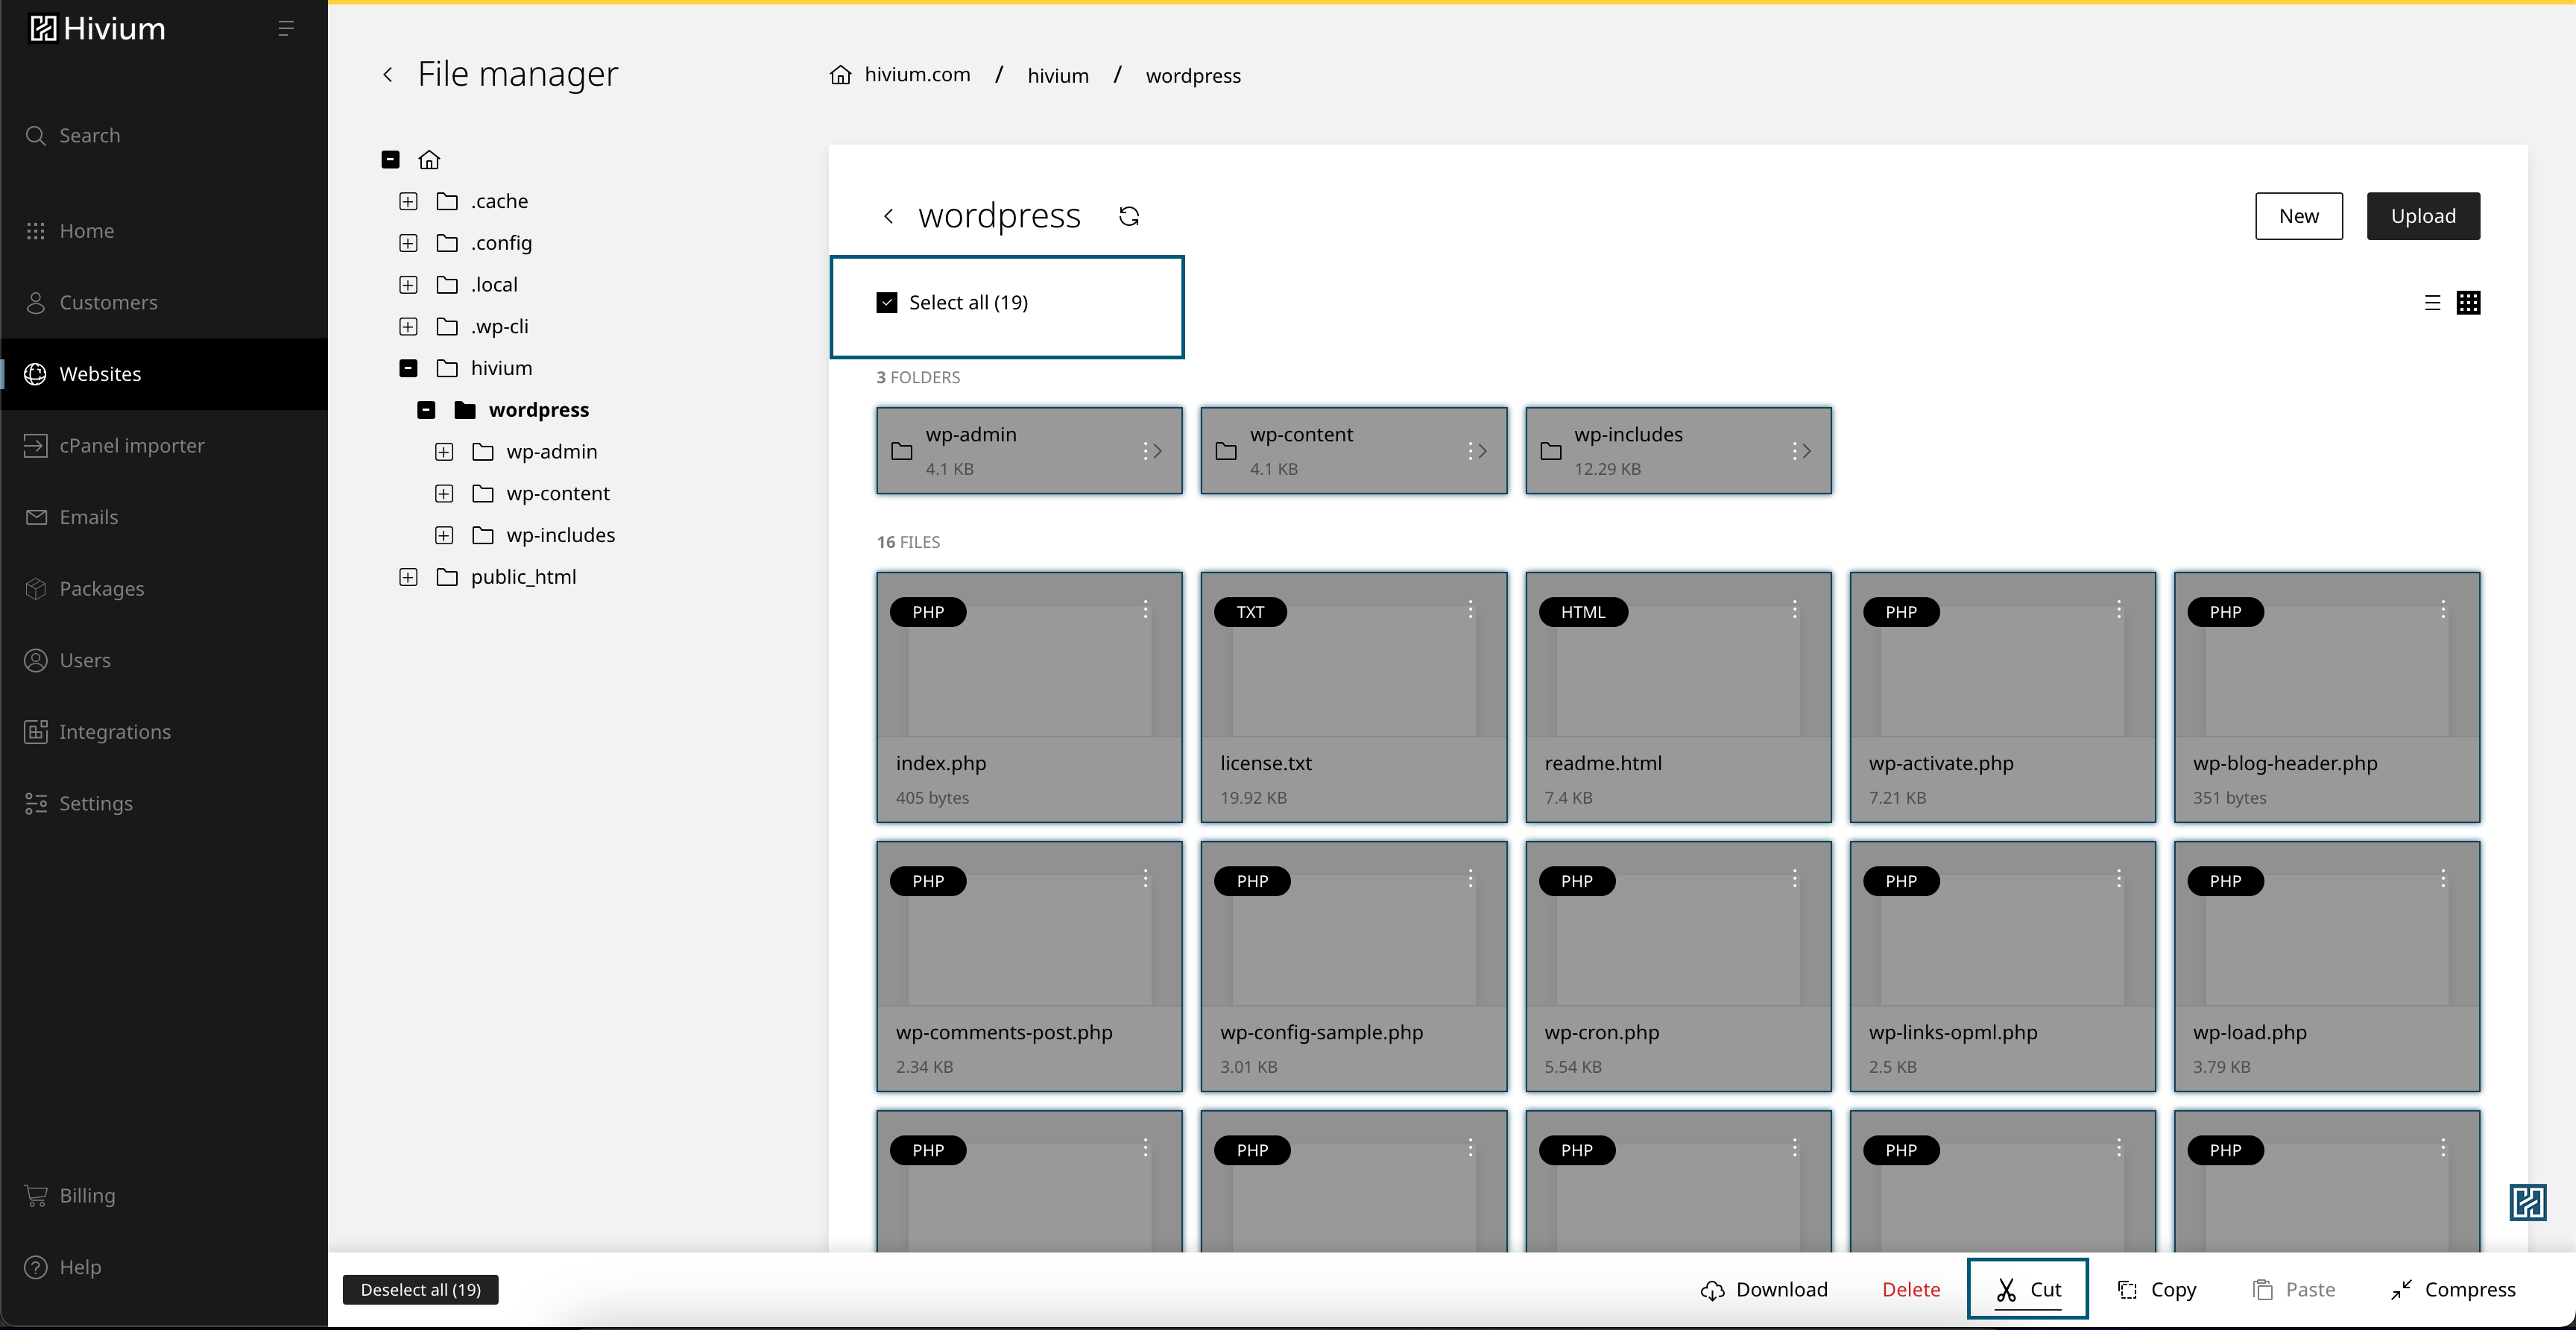The width and height of the screenshot is (2576, 1330).
Task: Go back arrow beside wordpress heading
Action: tap(888, 216)
